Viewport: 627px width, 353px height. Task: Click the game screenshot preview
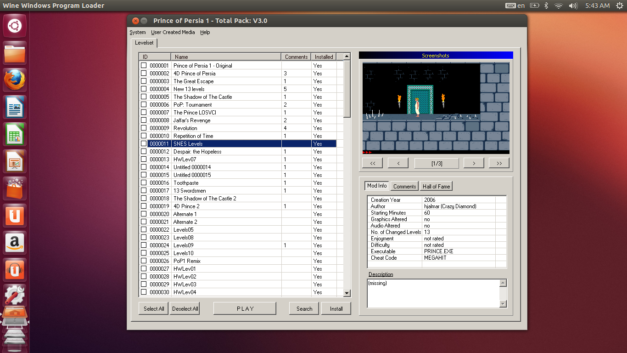436,108
